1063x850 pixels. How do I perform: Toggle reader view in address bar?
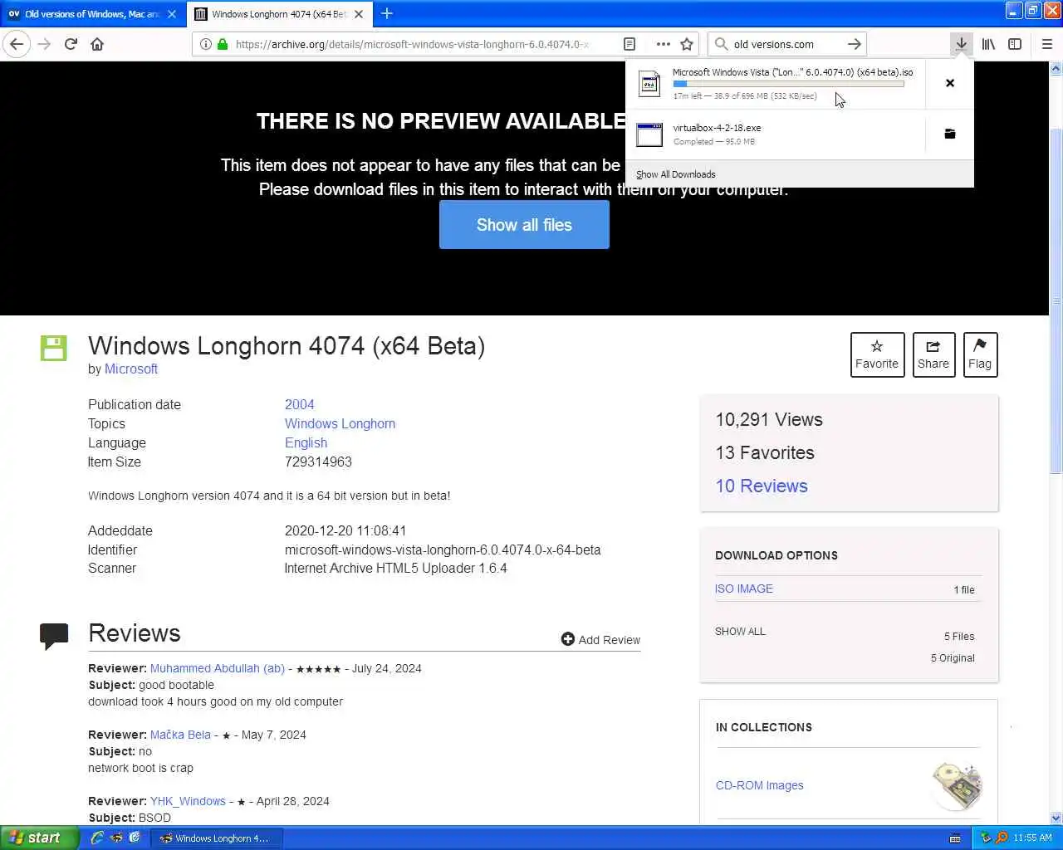[x=629, y=44]
